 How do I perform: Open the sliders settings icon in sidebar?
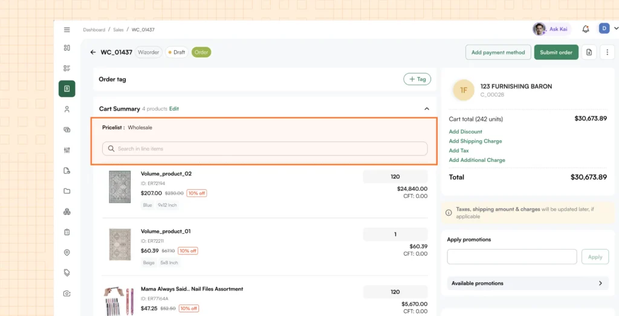pos(66,150)
